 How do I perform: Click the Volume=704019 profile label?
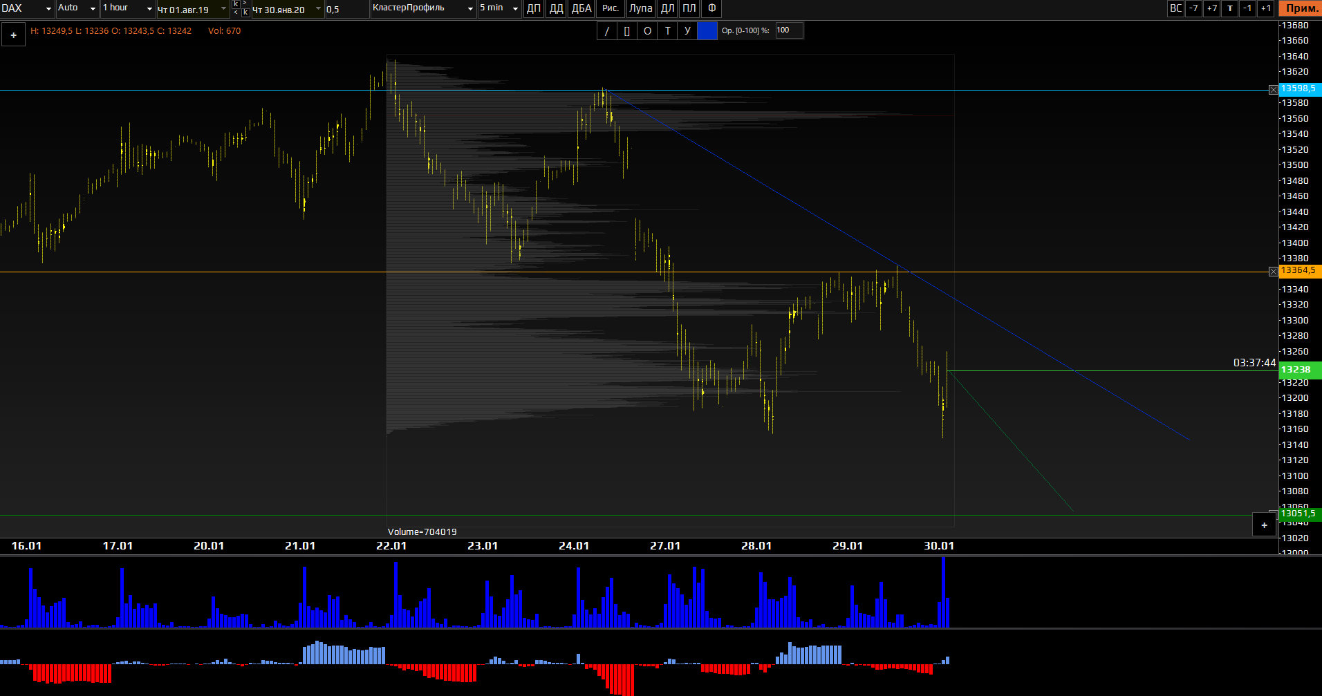[422, 532]
